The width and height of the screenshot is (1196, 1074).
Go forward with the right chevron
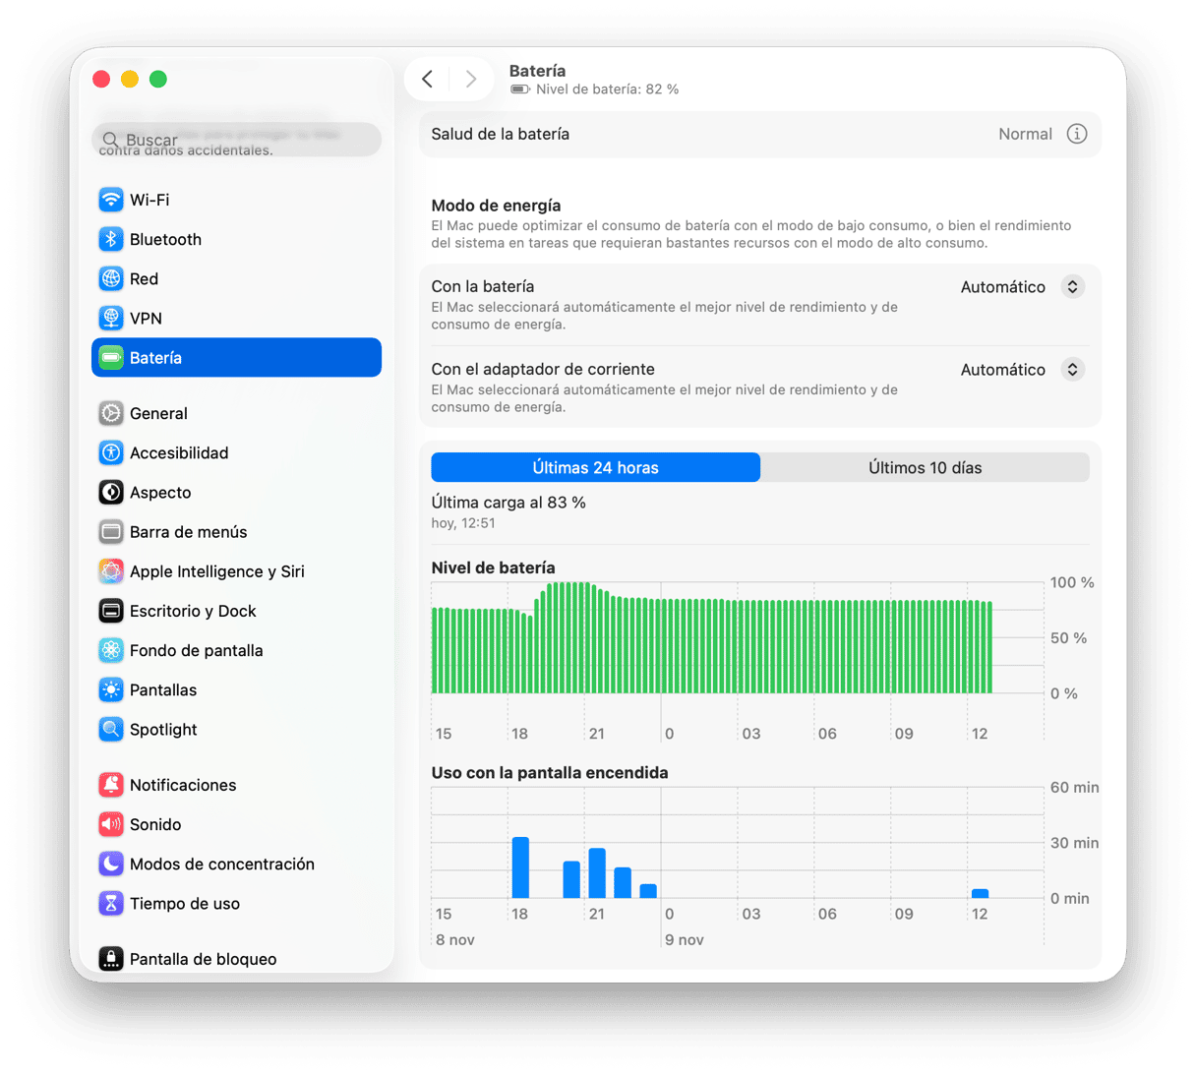pyautogui.click(x=471, y=79)
